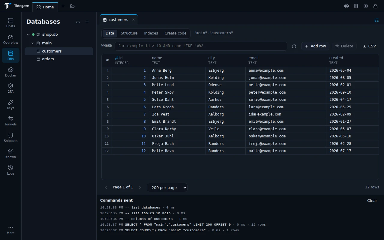Viewport: 384px width, 240px height.
Task: Close the customers tab
Action: [x=133, y=20]
